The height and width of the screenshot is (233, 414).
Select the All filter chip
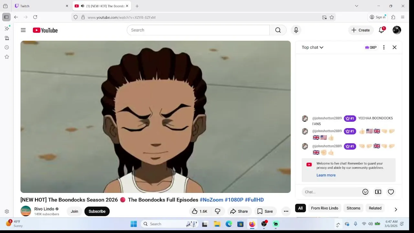click(300, 208)
